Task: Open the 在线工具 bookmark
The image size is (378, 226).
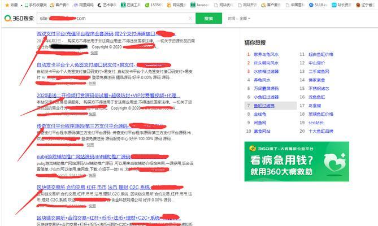Action: [x=131, y=5]
